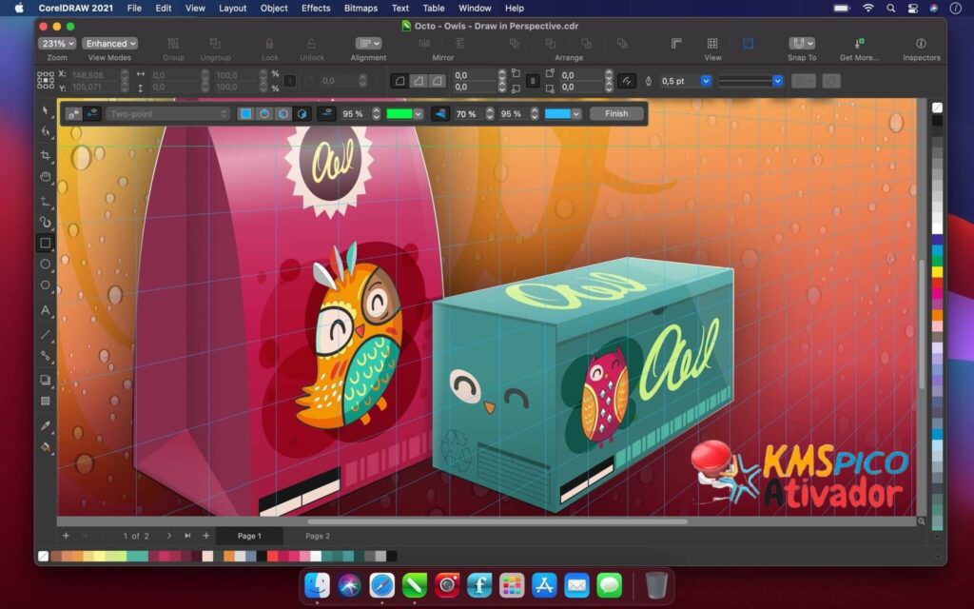Viewport: 974px width, 609px height.
Task: Click the Get More icon
Action: pyautogui.click(x=860, y=43)
